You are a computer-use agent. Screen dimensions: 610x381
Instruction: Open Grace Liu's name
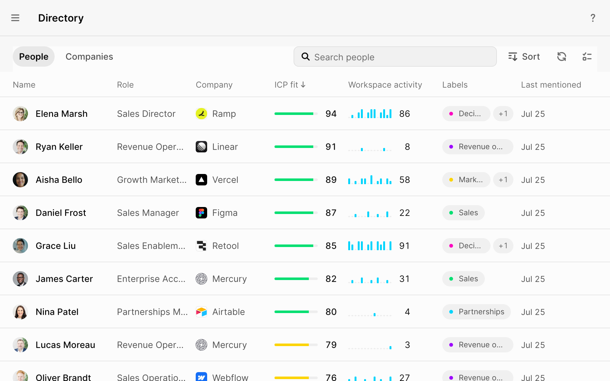(56, 246)
